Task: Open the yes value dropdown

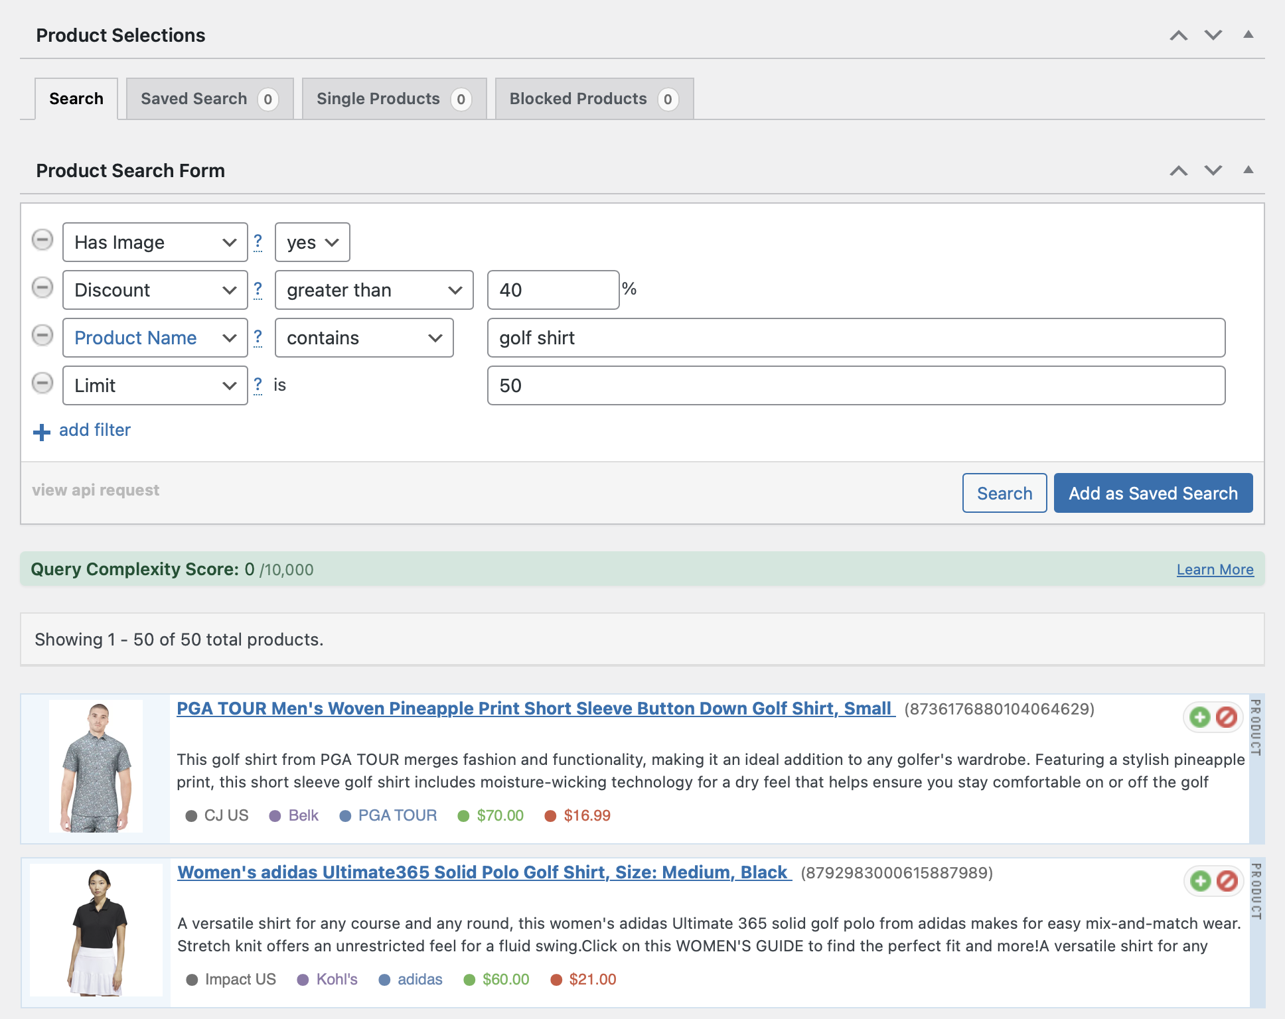Action: point(313,242)
